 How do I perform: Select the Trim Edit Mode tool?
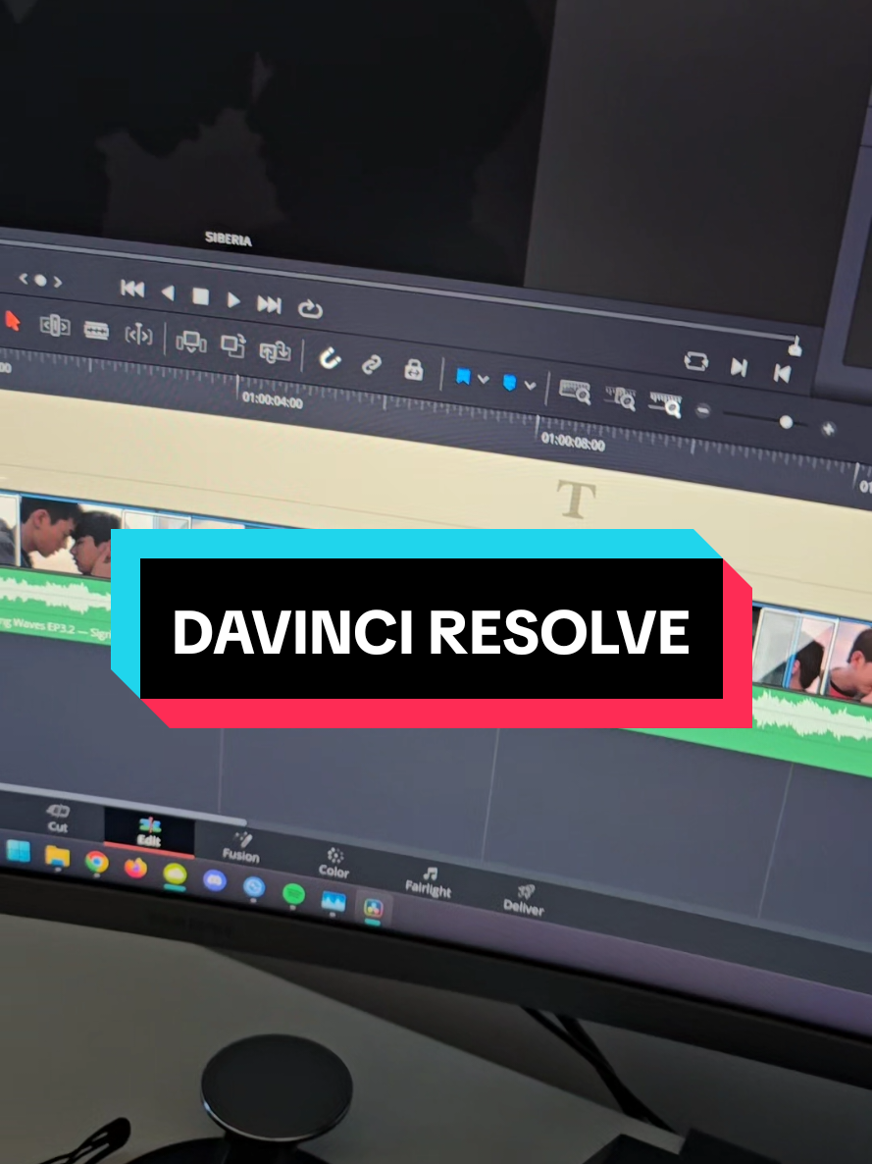(x=55, y=325)
